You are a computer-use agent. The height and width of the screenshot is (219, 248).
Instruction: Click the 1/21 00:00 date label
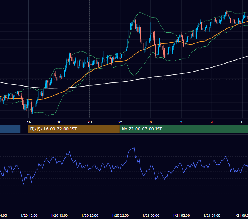(x=151, y=215)
